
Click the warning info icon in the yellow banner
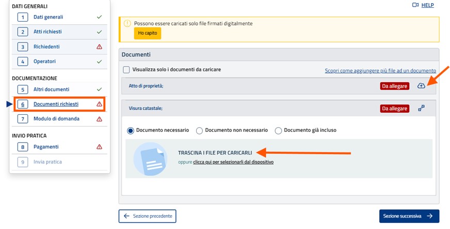pyautogui.click(x=127, y=23)
